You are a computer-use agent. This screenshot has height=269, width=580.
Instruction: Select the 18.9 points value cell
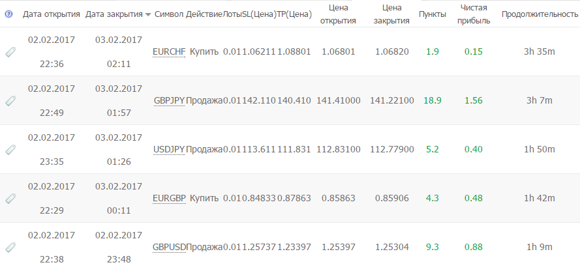pos(433,100)
